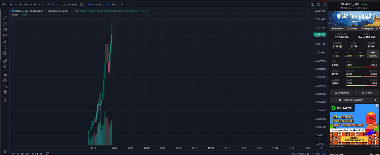Select the 1s timeframe

pos(11,5)
